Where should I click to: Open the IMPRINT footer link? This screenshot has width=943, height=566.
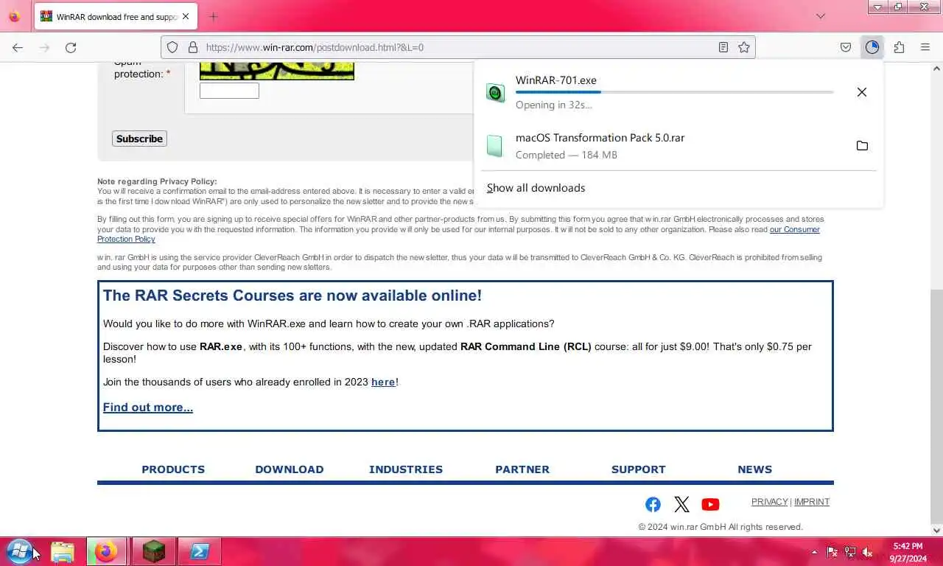pos(812,502)
